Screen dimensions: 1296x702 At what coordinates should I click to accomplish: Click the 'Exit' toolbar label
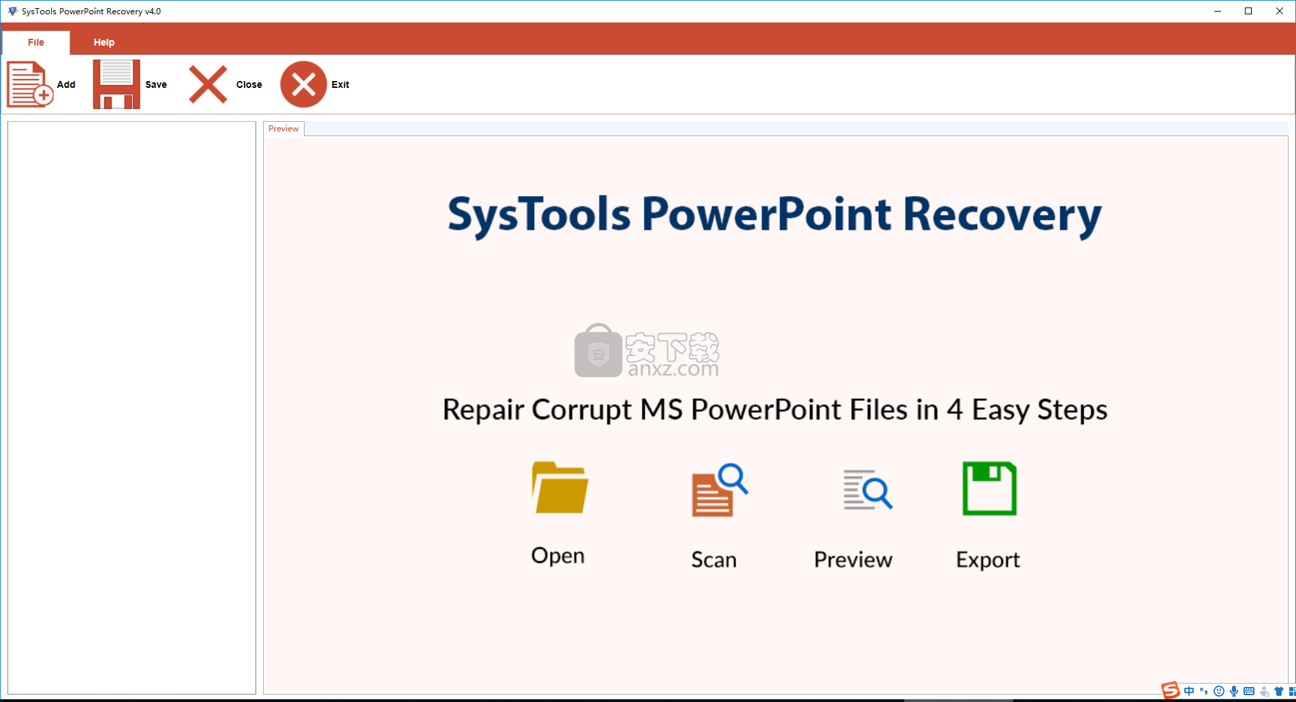click(340, 84)
